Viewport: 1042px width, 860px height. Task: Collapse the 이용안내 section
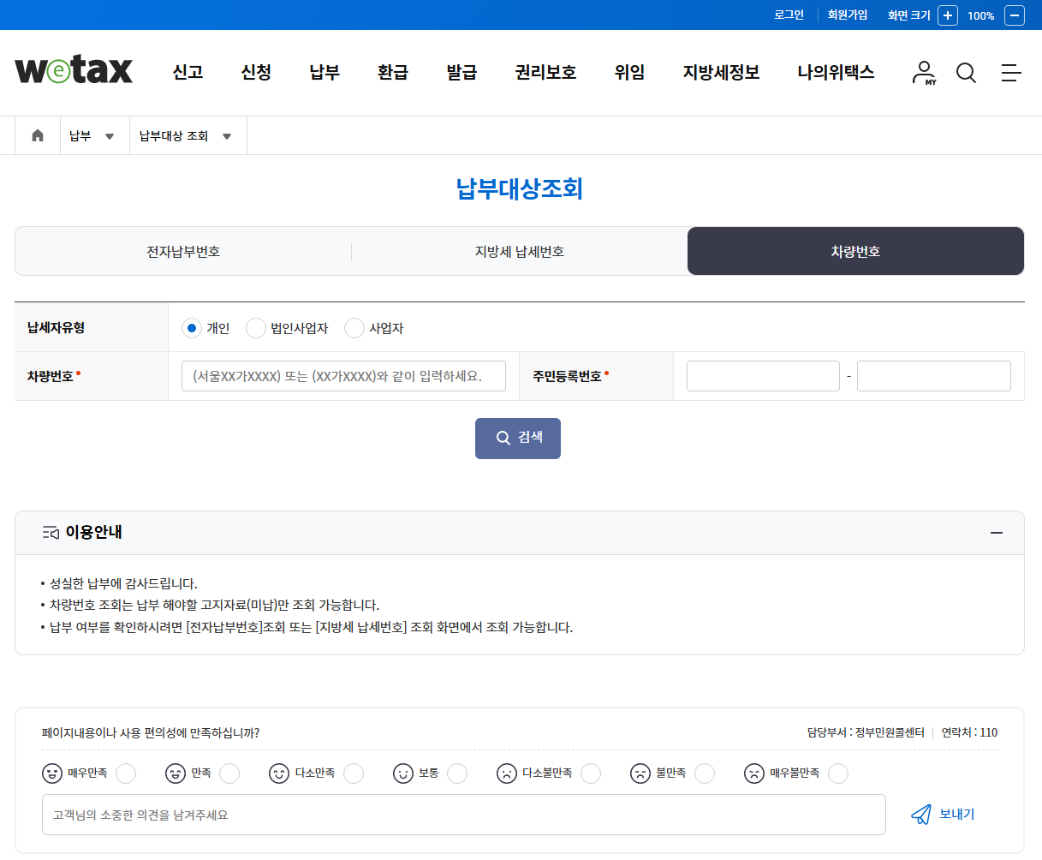pos(996,532)
